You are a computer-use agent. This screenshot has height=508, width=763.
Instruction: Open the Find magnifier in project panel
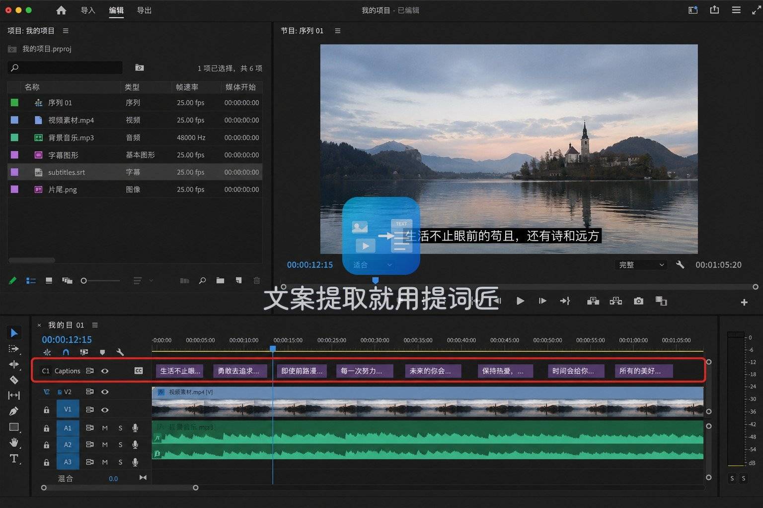[x=202, y=280]
